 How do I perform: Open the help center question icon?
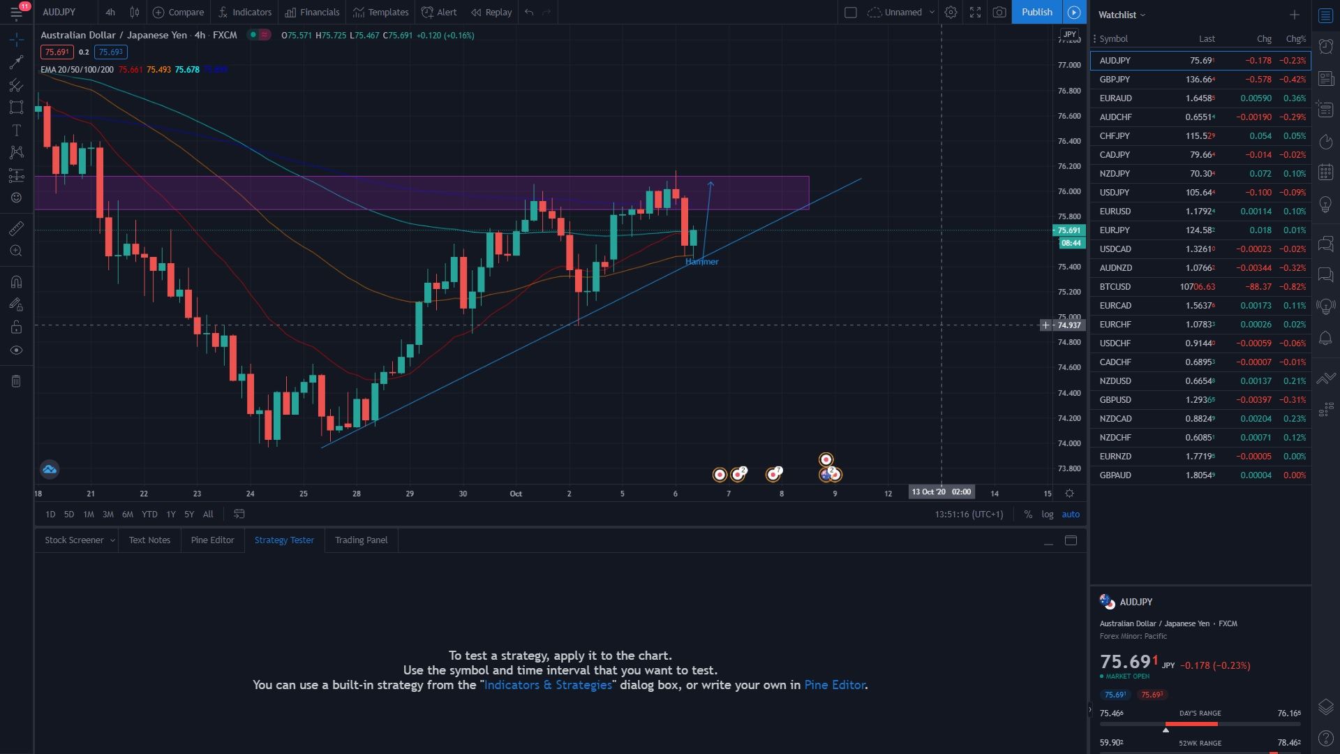point(1325,738)
